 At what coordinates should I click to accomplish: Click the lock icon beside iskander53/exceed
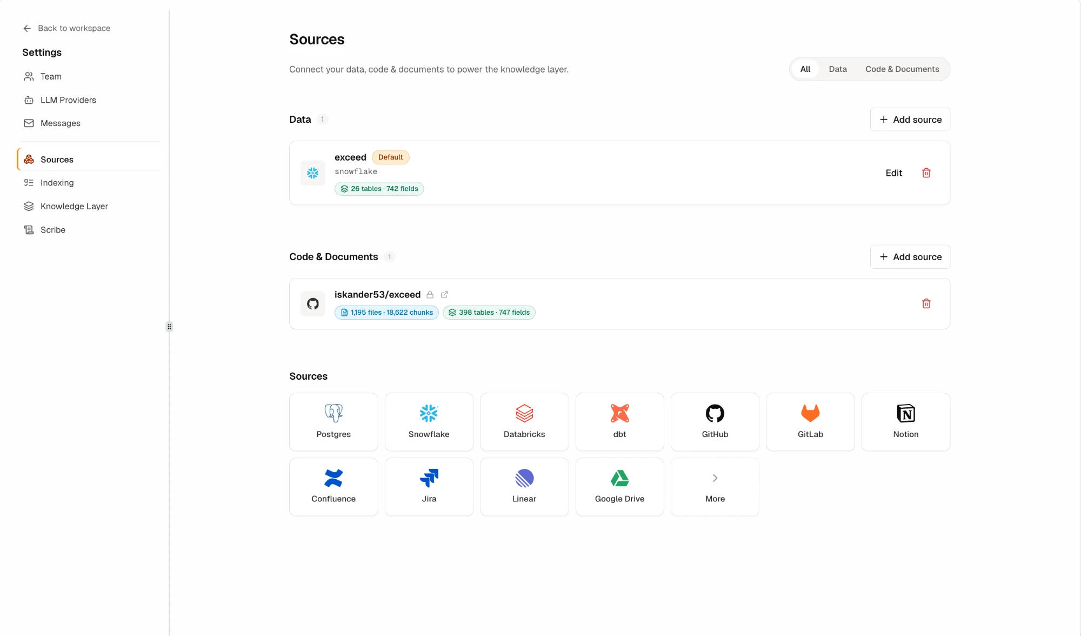(x=430, y=295)
